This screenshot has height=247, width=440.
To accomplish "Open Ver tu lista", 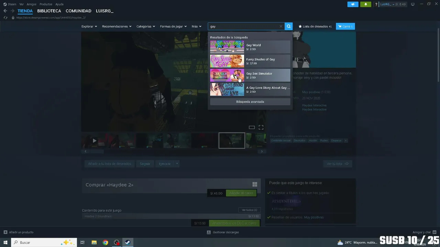I will (338, 164).
